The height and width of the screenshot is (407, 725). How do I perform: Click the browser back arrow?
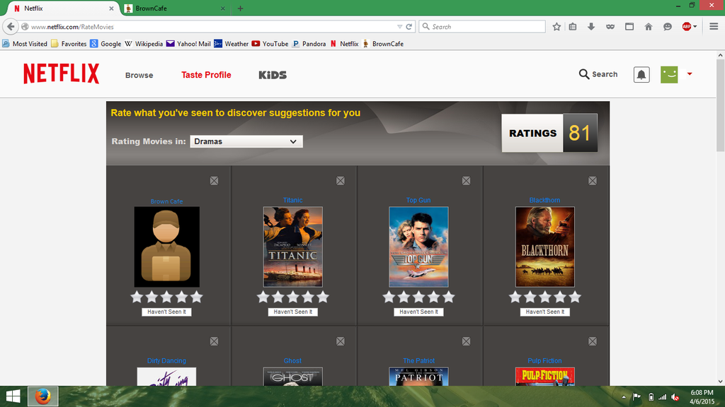[11, 27]
